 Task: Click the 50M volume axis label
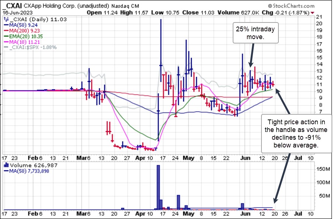(x=324, y=196)
